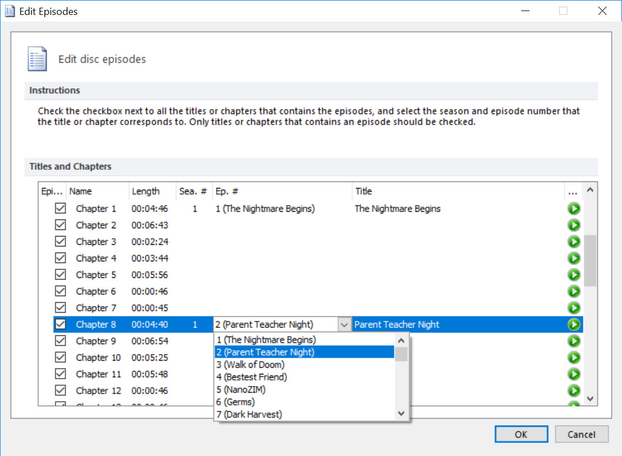
Task: Toggle the Chapter 11 checkbox
Action: click(60, 374)
